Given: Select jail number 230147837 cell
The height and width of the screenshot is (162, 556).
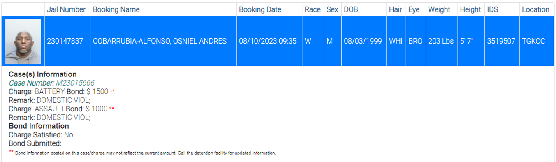Looking at the screenshot, I should pos(67,42).
